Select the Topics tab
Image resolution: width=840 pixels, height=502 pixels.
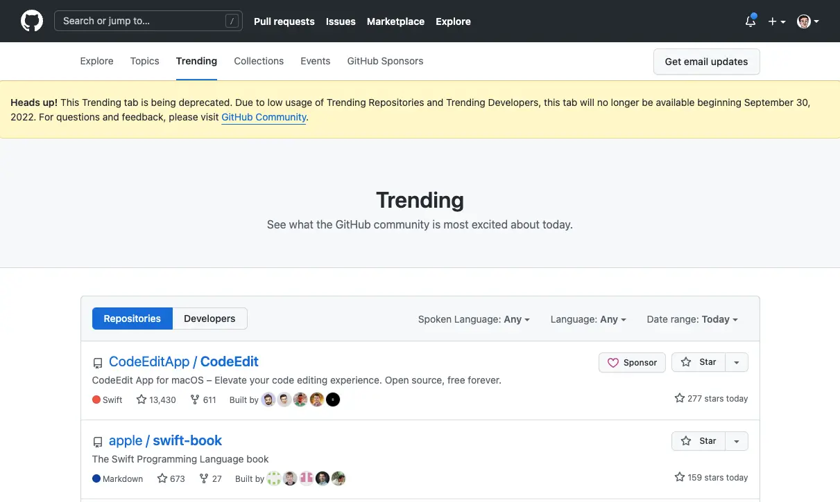point(144,61)
